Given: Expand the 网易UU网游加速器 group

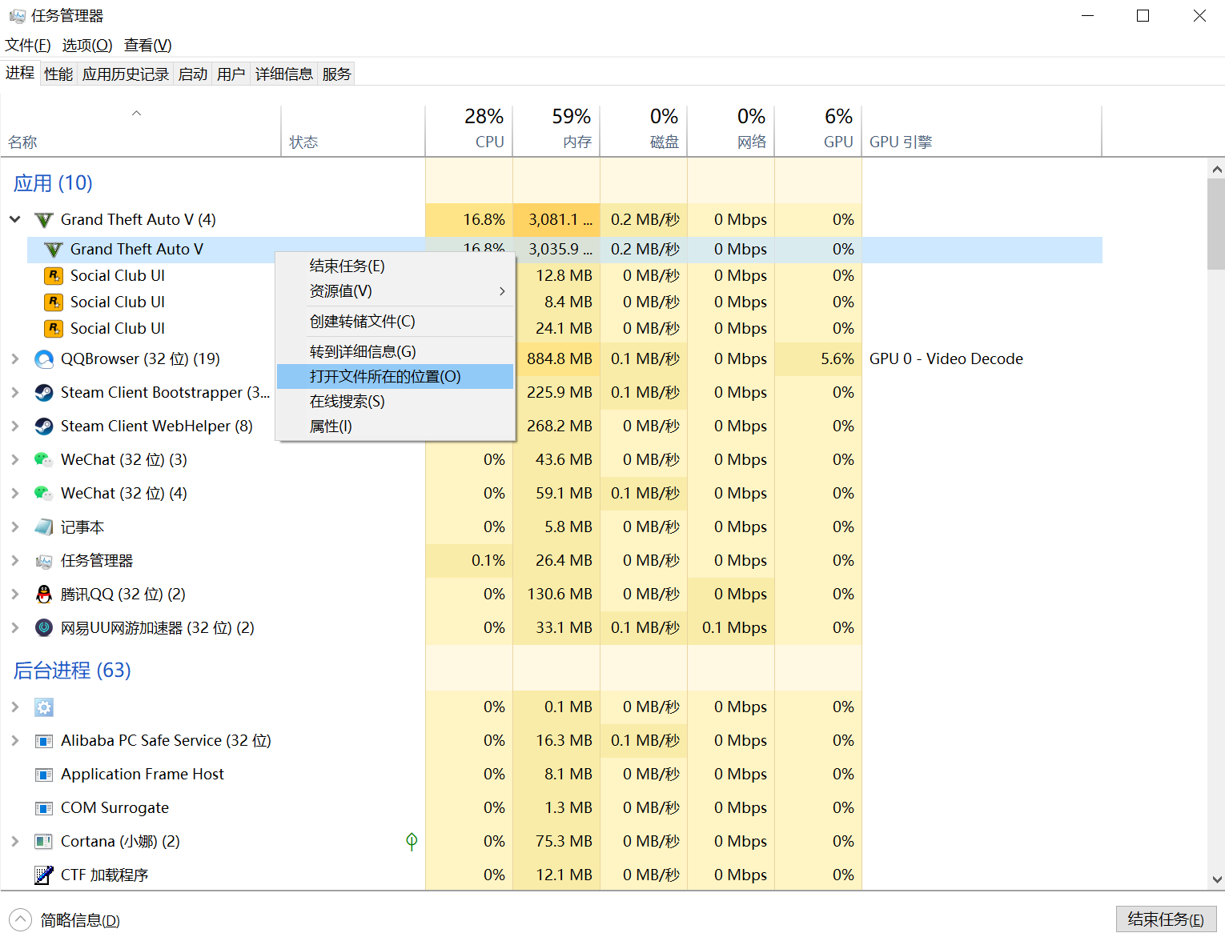Looking at the screenshot, I should click(15, 628).
